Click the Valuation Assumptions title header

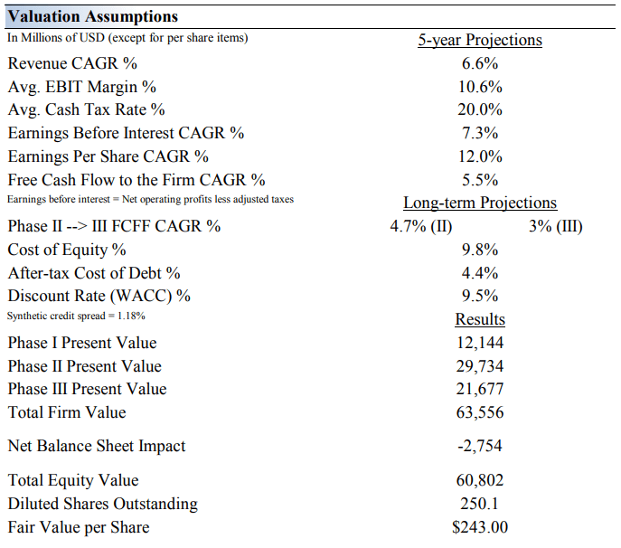(92, 16)
